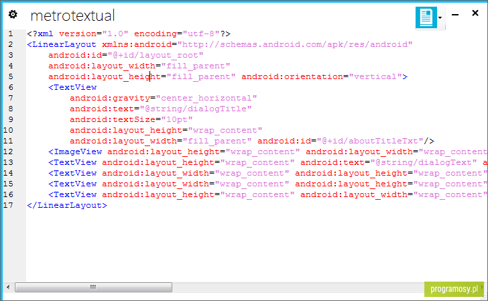The width and height of the screenshot is (488, 301).
Task: Close the metrotextual window
Action: click(x=475, y=13)
